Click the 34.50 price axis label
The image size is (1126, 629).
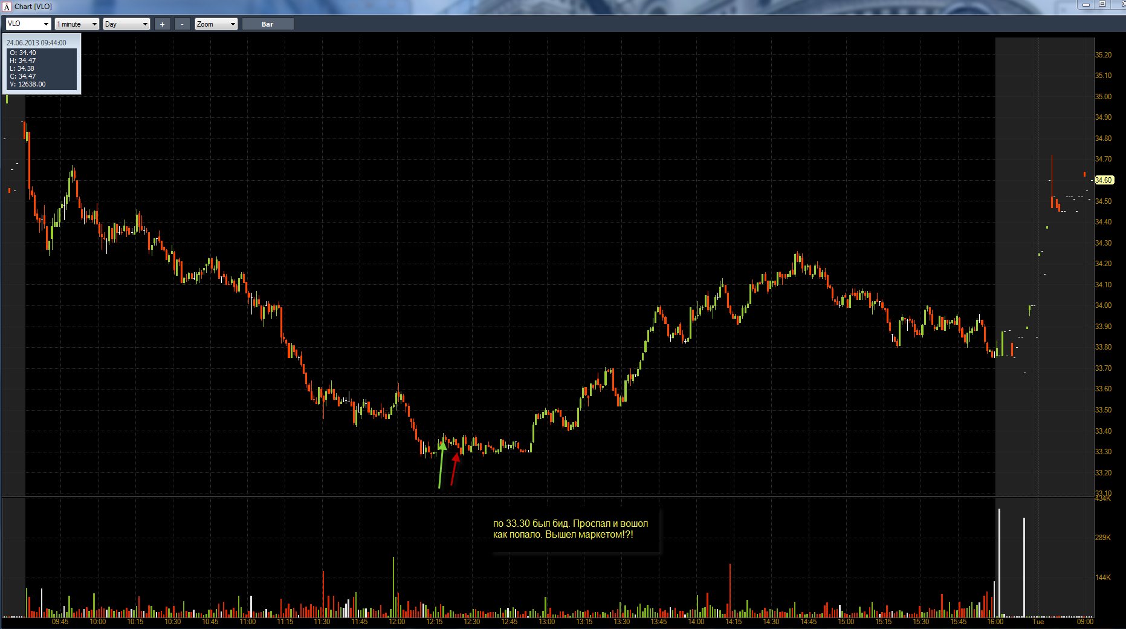[1103, 201]
